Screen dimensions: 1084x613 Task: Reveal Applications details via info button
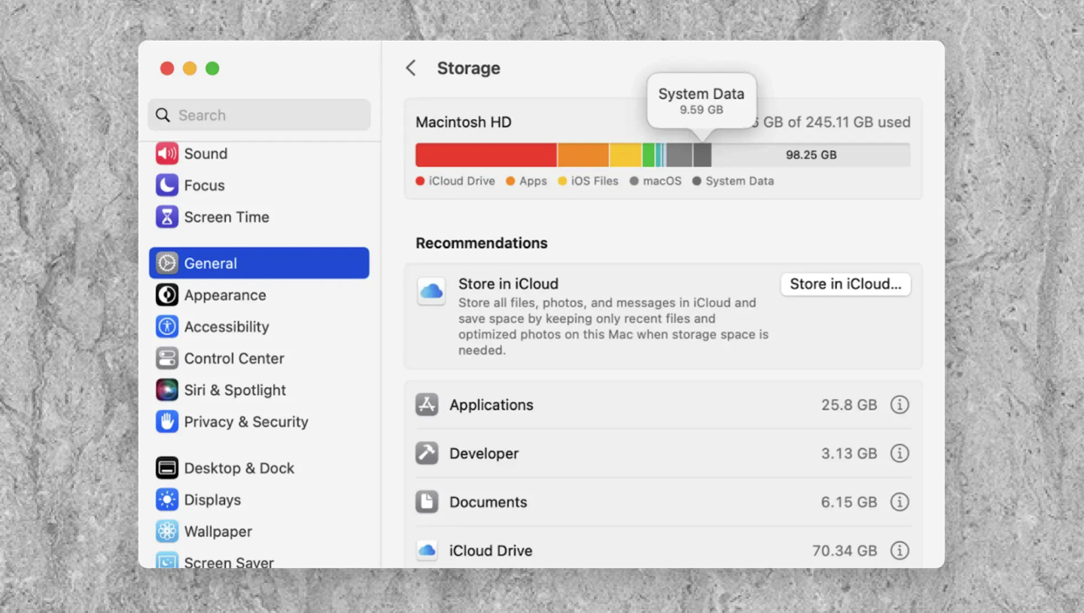pos(900,404)
